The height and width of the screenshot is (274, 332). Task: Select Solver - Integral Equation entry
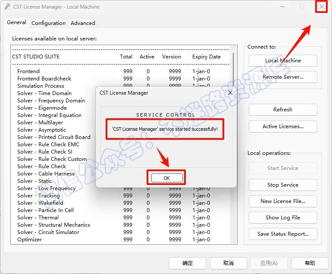click(49, 115)
